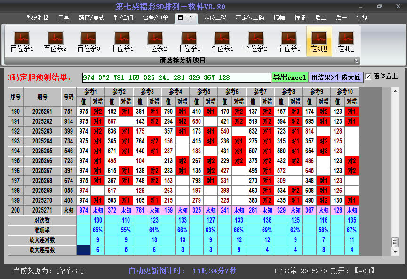Viewport: 407px width, 279px height.
Task: Select the 个位杀3 icon
Action: click(x=288, y=40)
